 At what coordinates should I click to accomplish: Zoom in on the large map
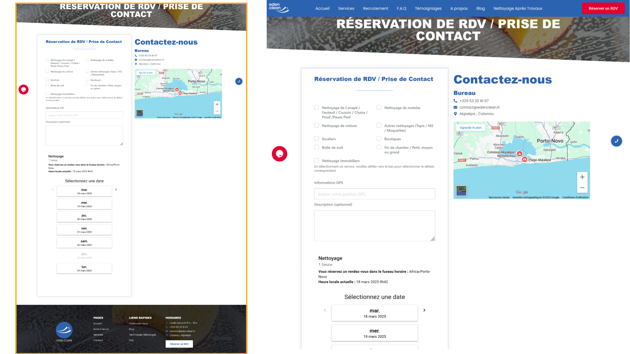tap(582, 177)
